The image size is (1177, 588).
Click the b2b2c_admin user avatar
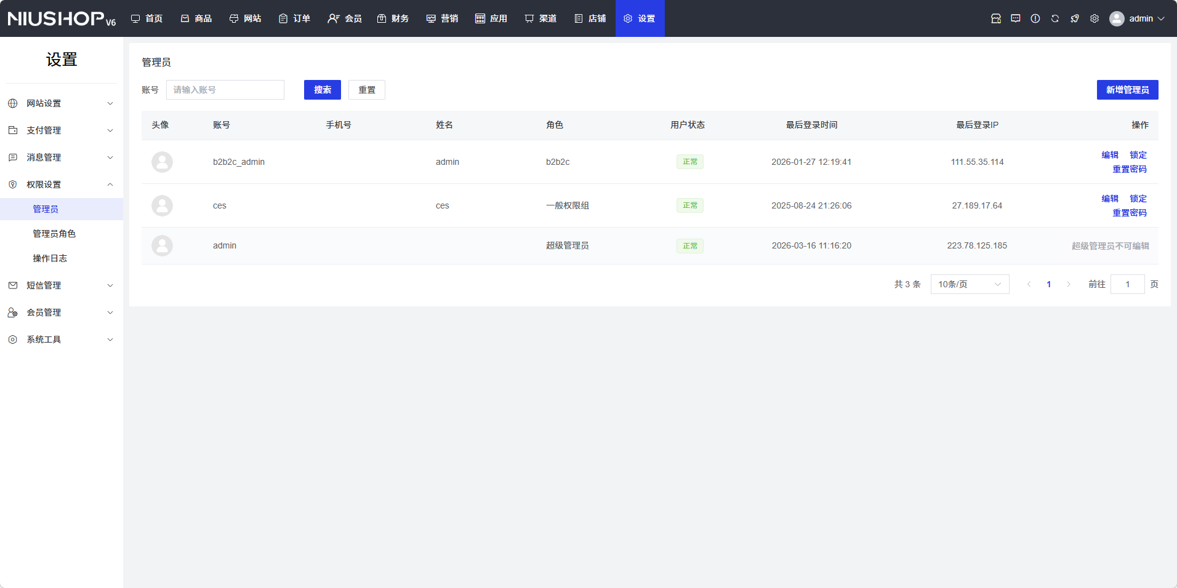point(162,162)
